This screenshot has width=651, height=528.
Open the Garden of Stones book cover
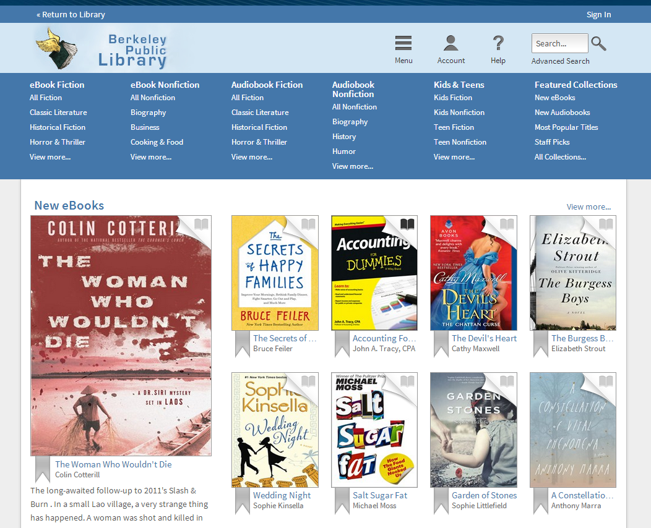tap(474, 430)
